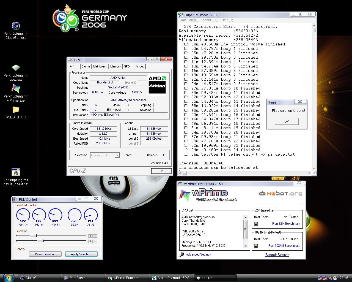Viewport: 352px width, 282px height.
Task: Switch to the Cache tab in CPU-Z
Action: tap(86, 66)
